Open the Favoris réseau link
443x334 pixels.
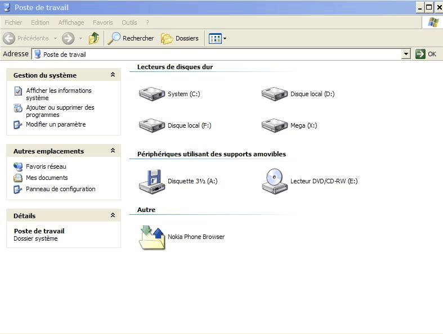click(46, 166)
